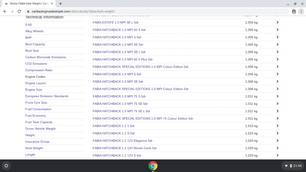The height and width of the screenshot is (172, 306).
Task: Open Chrome three-dot menu
Action: tap(301, 12)
